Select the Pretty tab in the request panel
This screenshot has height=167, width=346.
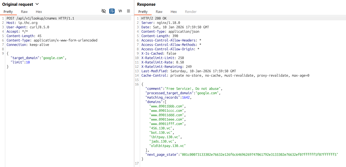coord(8,12)
